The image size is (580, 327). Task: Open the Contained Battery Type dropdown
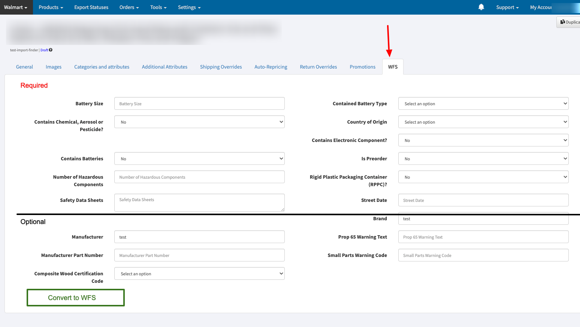point(483,103)
